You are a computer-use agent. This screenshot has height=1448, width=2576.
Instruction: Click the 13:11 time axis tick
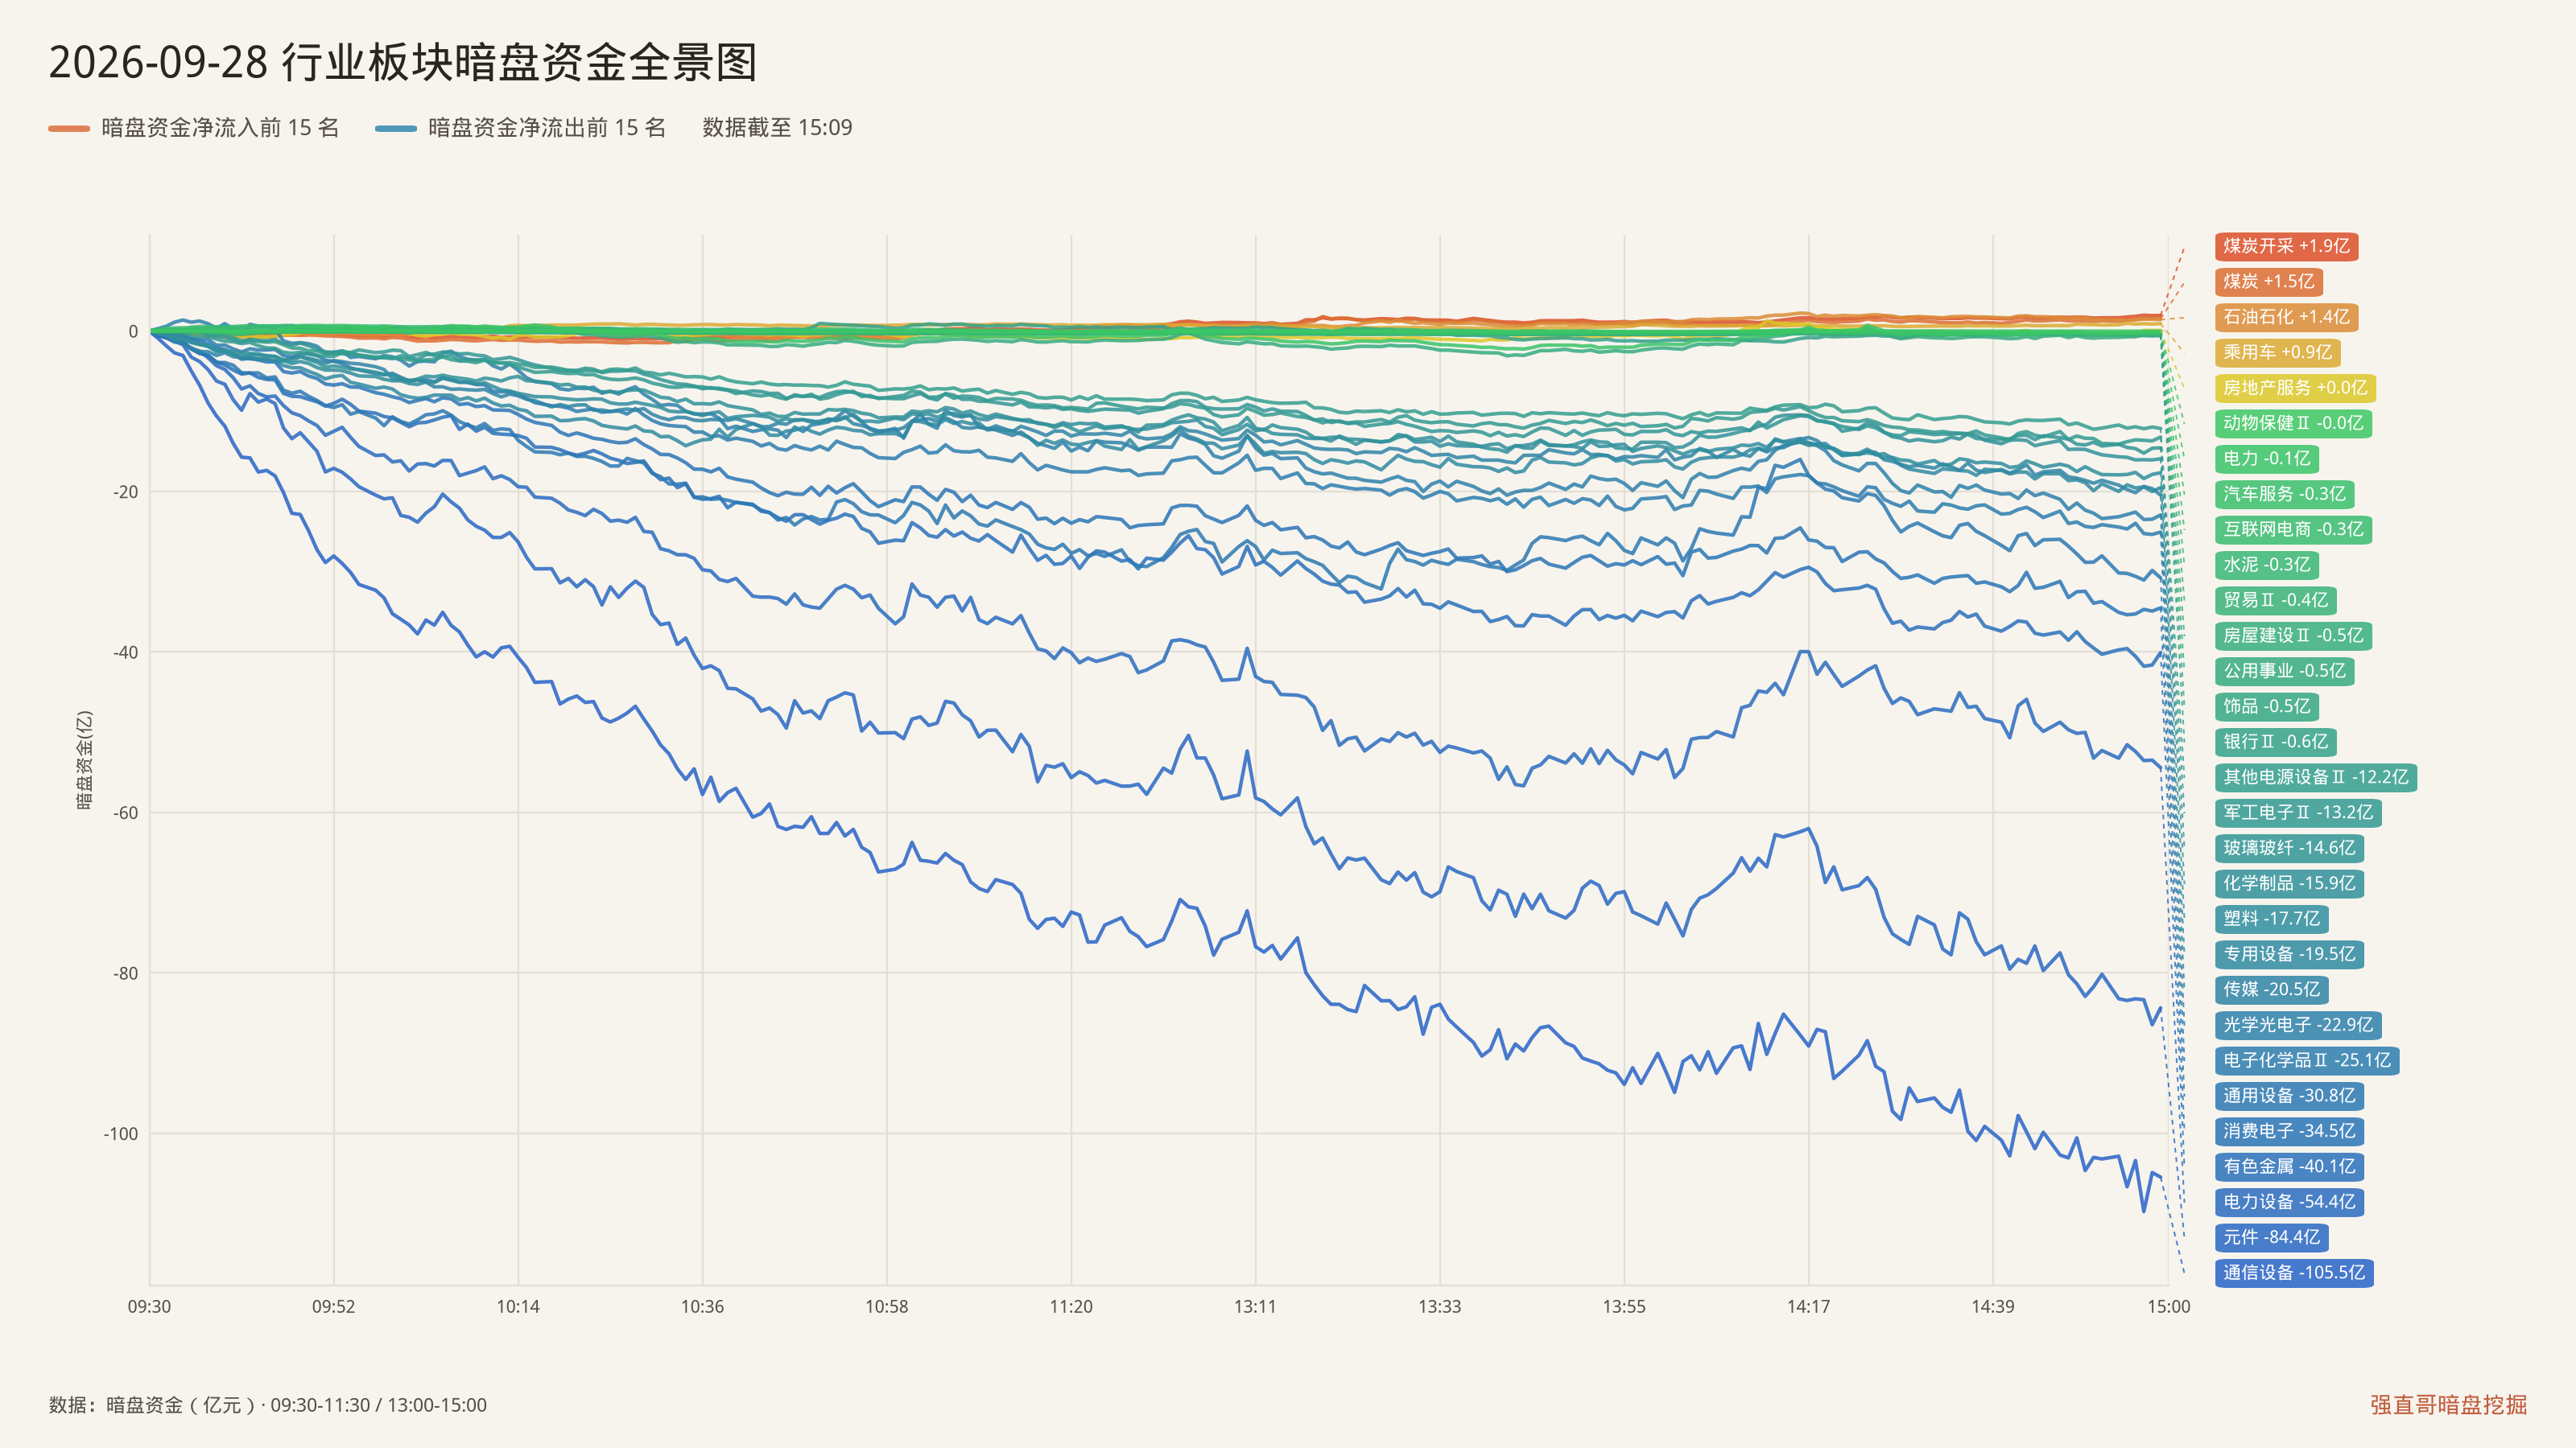[1255, 1307]
